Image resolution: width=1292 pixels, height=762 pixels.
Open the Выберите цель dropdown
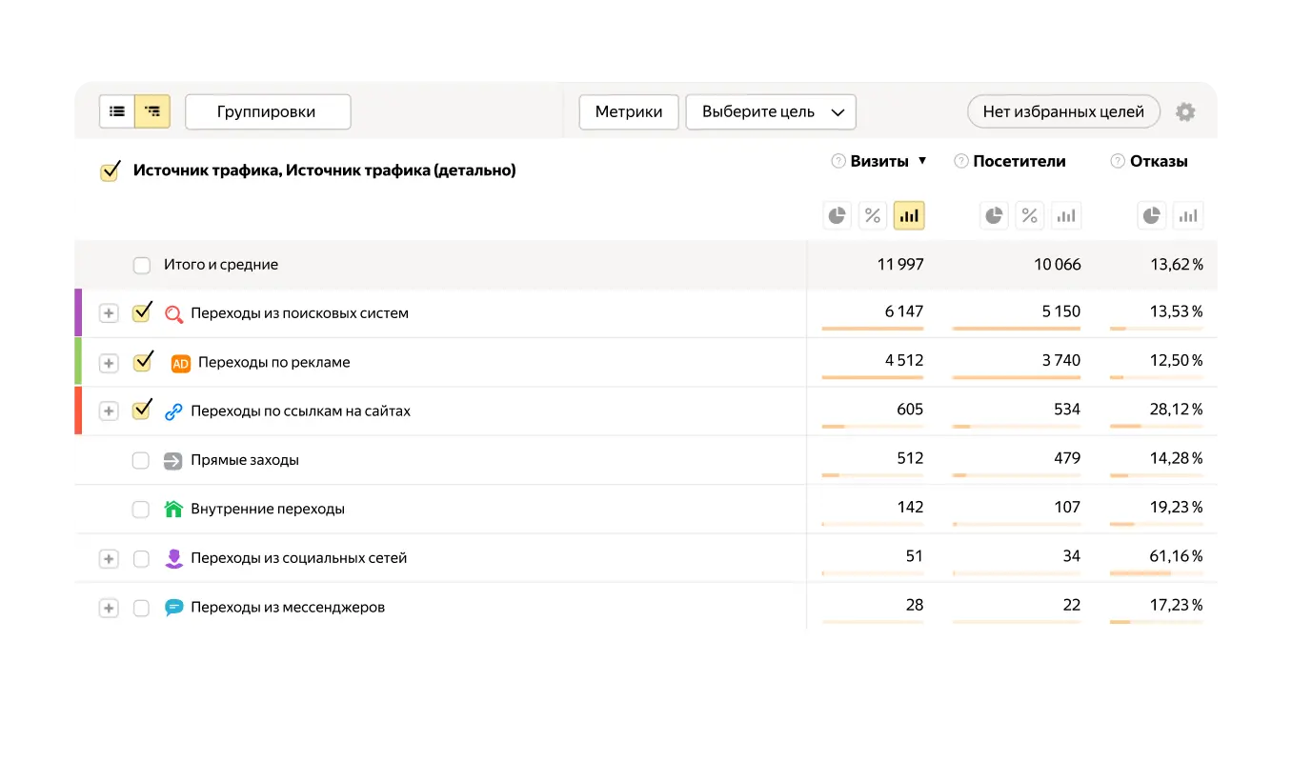point(770,111)
